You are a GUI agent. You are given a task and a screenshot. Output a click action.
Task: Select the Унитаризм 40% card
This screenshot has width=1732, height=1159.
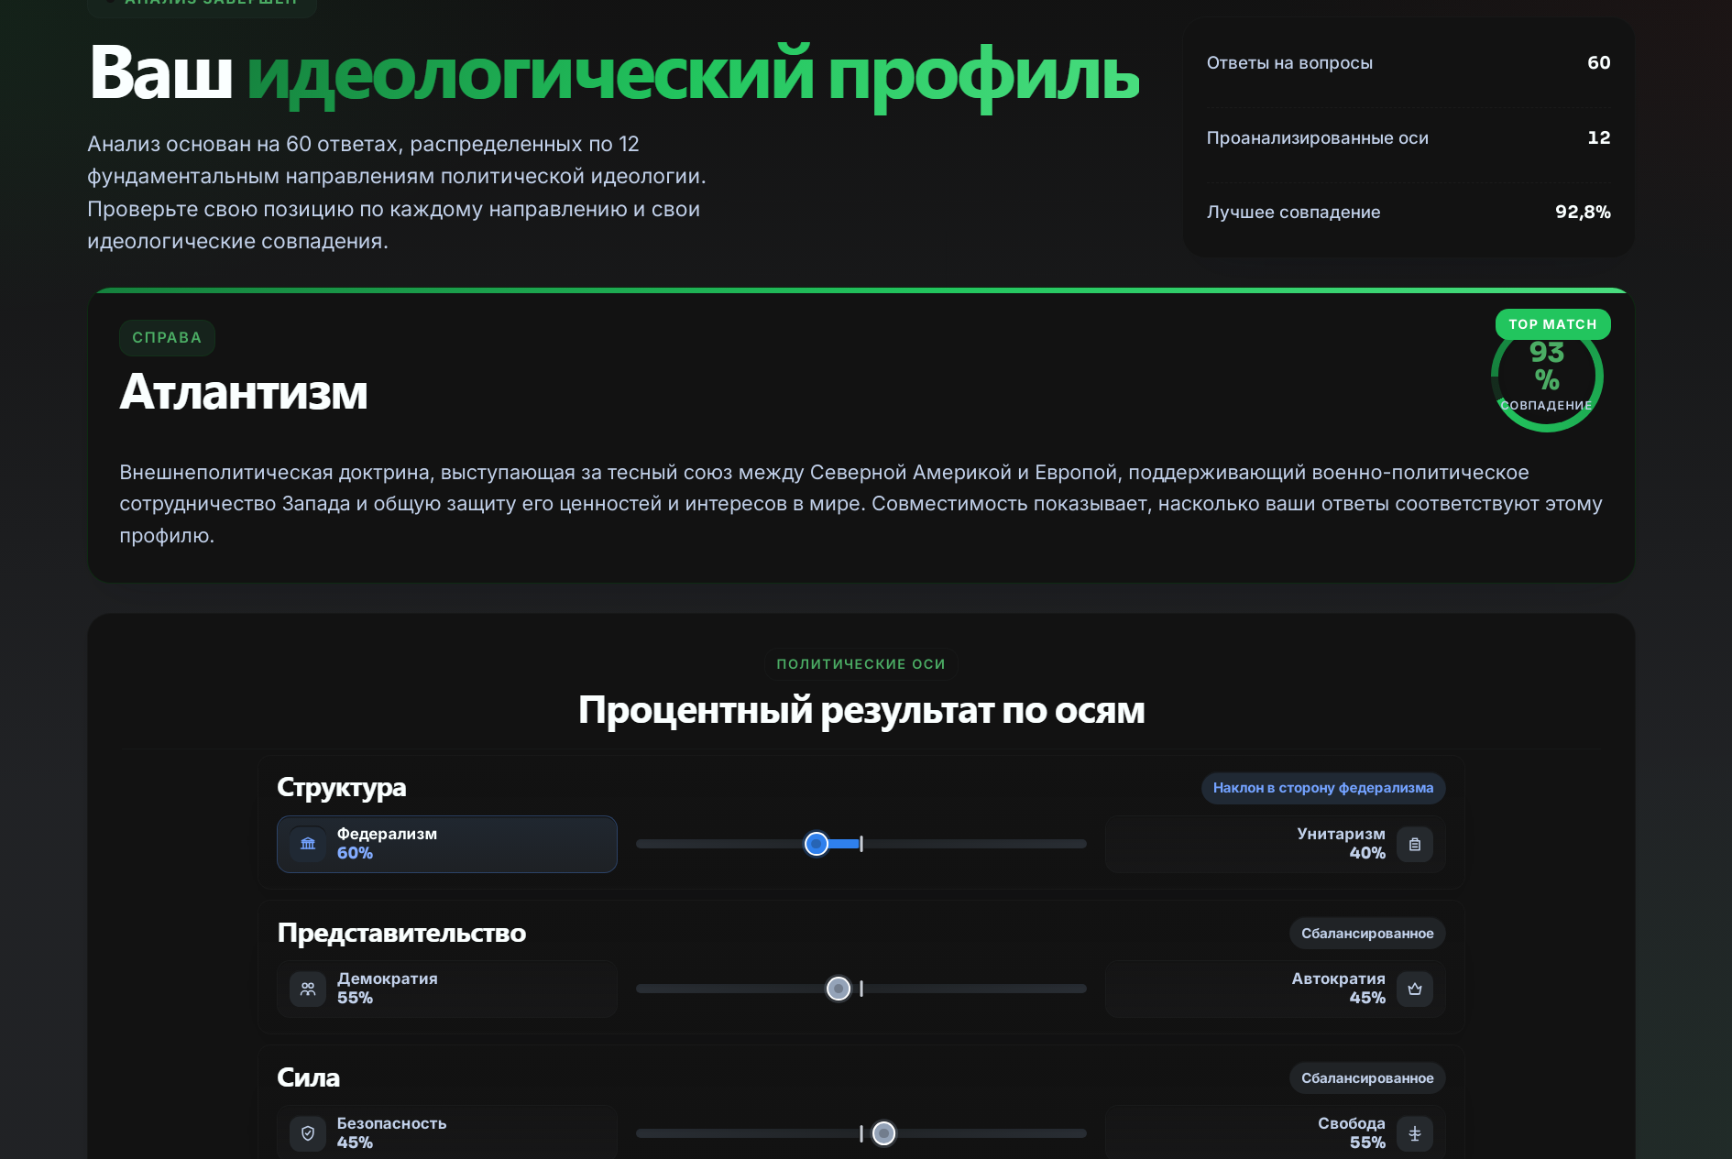pos(1276,844)
